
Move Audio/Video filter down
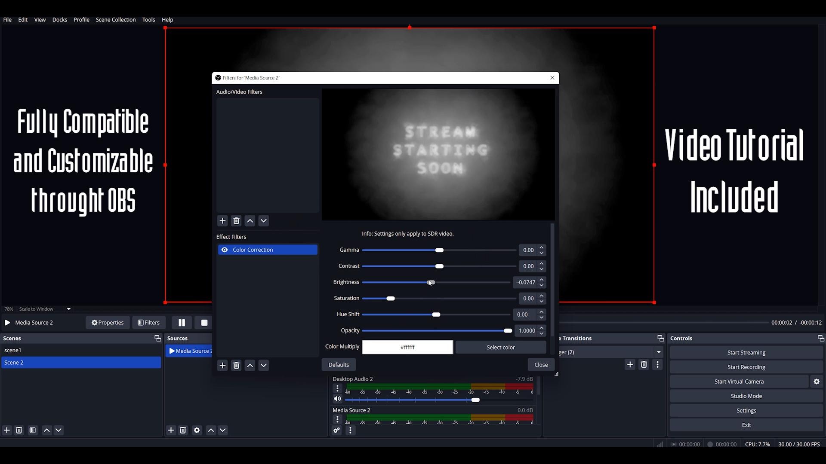pos(264,221)
